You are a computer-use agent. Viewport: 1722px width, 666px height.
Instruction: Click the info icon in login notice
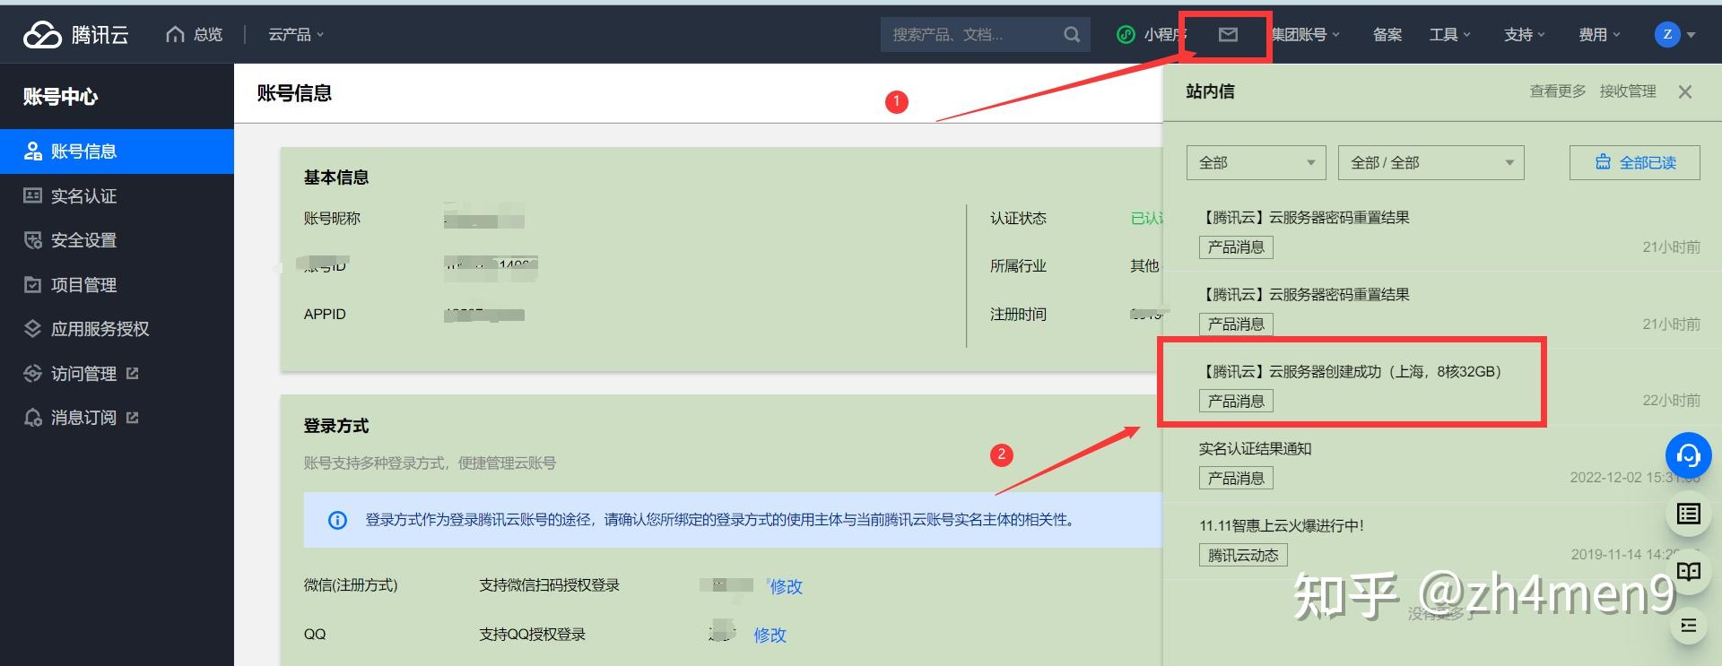[x=337, y=520]
